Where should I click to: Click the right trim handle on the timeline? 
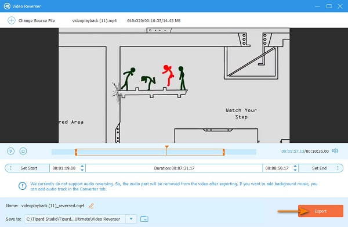(223, 152)
